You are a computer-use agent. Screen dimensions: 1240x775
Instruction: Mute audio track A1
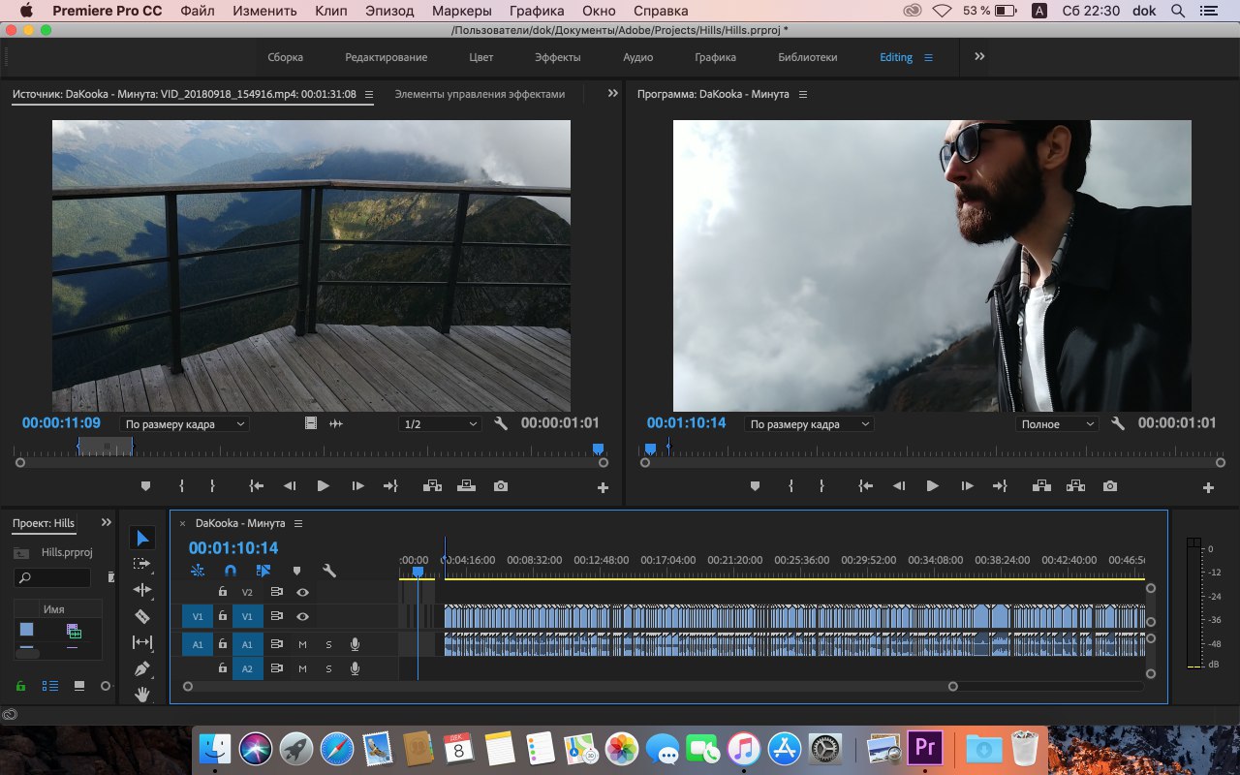[302, 644]
